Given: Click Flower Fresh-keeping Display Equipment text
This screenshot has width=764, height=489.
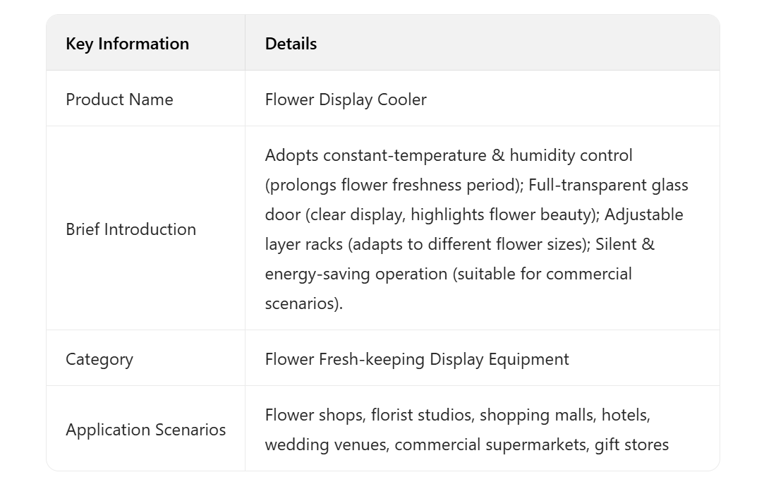Looking at the screenshot, I should pos(417,359).
